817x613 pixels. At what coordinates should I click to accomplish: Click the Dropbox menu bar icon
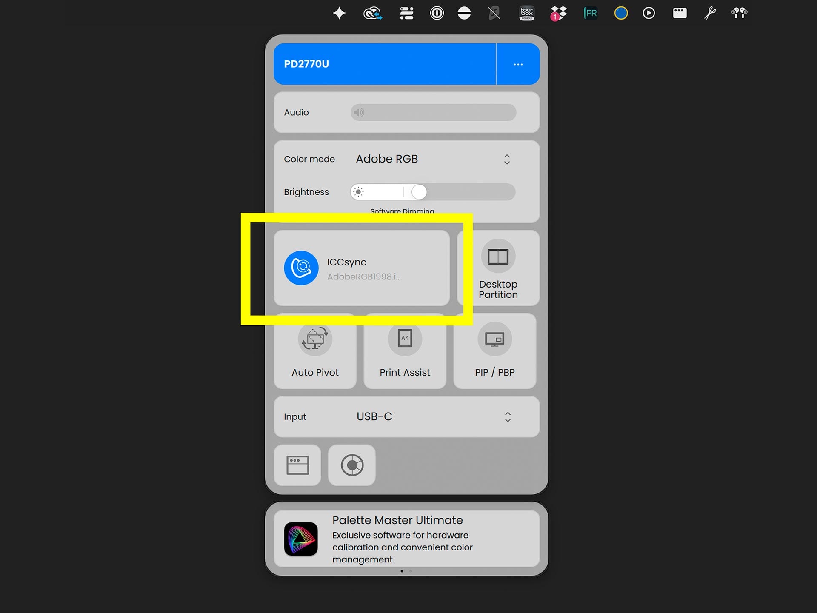click(x=558, y=13)
